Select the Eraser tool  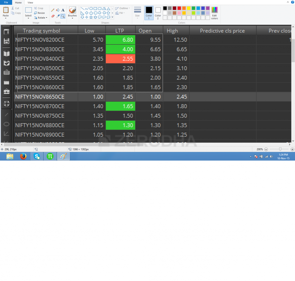[53, 16]
